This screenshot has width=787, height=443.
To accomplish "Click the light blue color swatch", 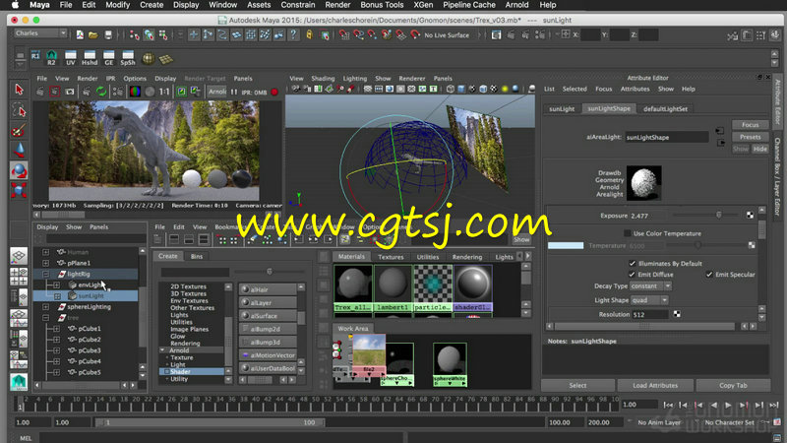I will (565, 245).
